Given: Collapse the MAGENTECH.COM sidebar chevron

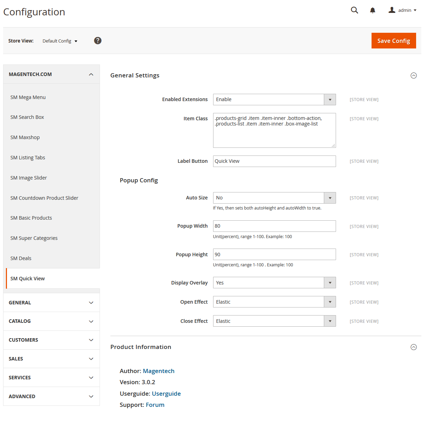Looking at the screenshot, I should (91, 74).
